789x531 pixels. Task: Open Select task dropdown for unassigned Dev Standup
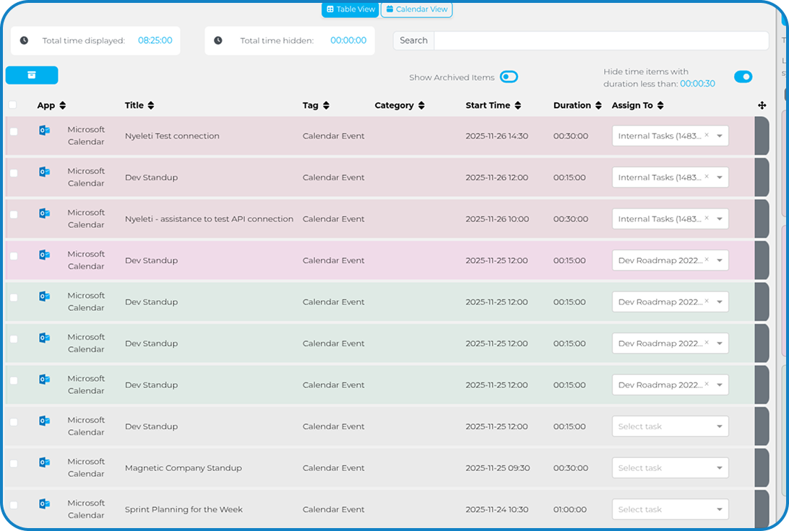tap(671, 426)
